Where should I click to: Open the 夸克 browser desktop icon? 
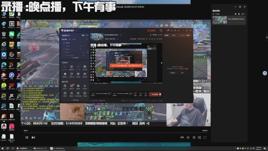12,76
